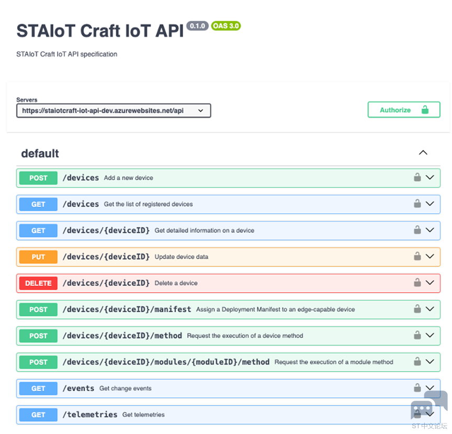Click the lock icon inside Authorize button
This screenshot has width=452, height=434.
tap(425, 109)
